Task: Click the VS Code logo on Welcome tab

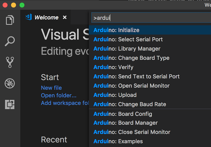Action: pyautogui.click(x=29, y=17)
